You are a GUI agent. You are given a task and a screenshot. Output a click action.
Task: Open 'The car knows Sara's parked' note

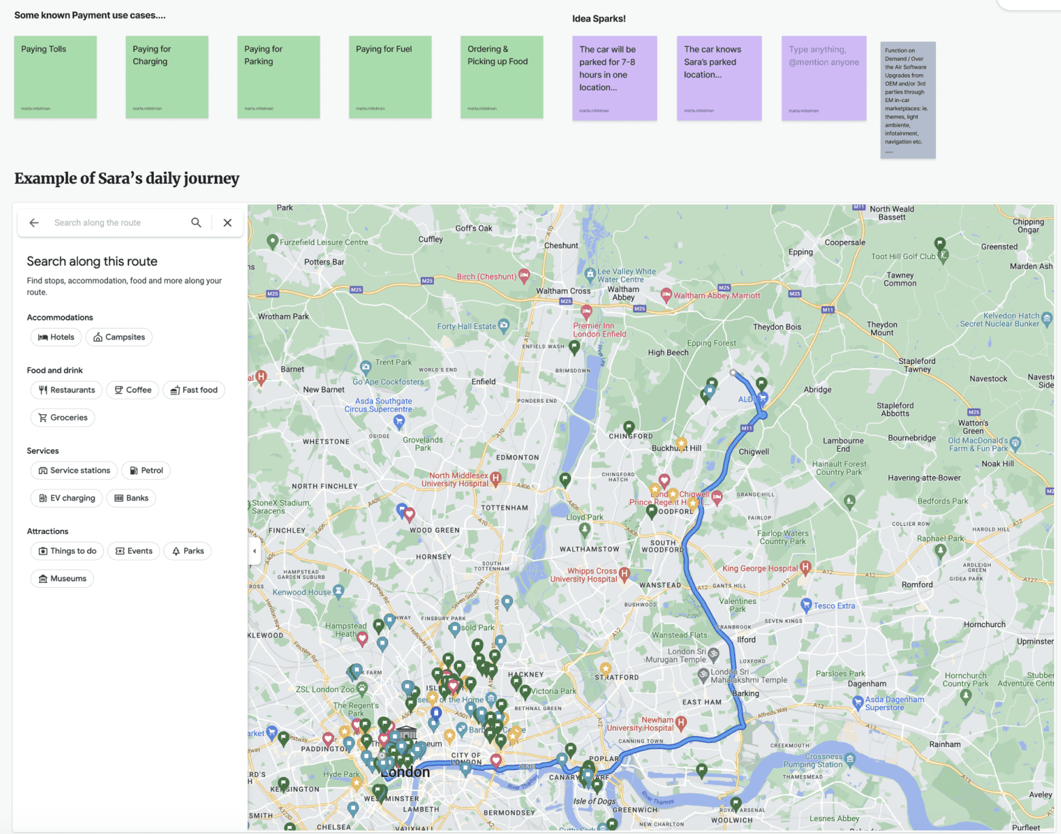(720, 78)
